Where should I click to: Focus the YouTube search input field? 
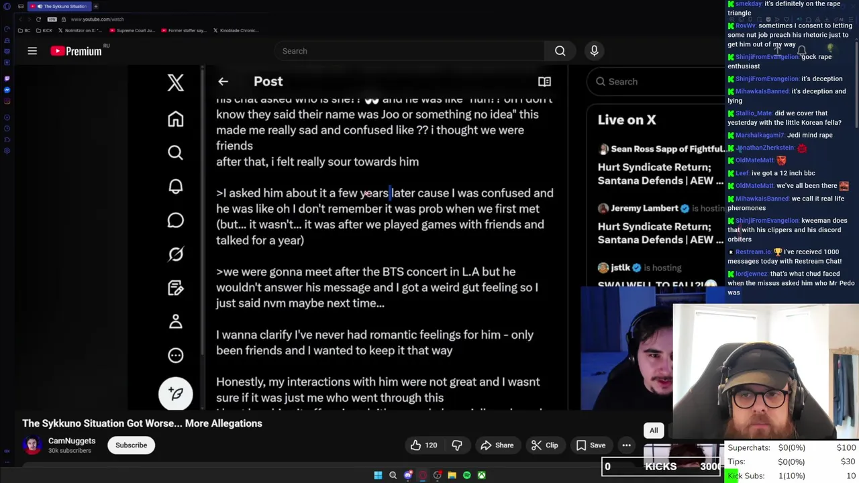(409, 51)
